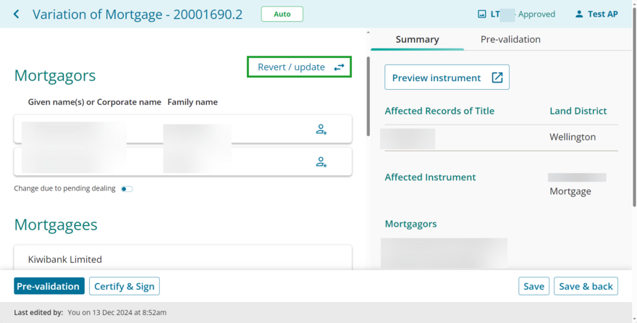The height and width of the screenshot is (323, 637).
Task: Click the person icon on the first mortgagor row
Action: pos(321,129)
